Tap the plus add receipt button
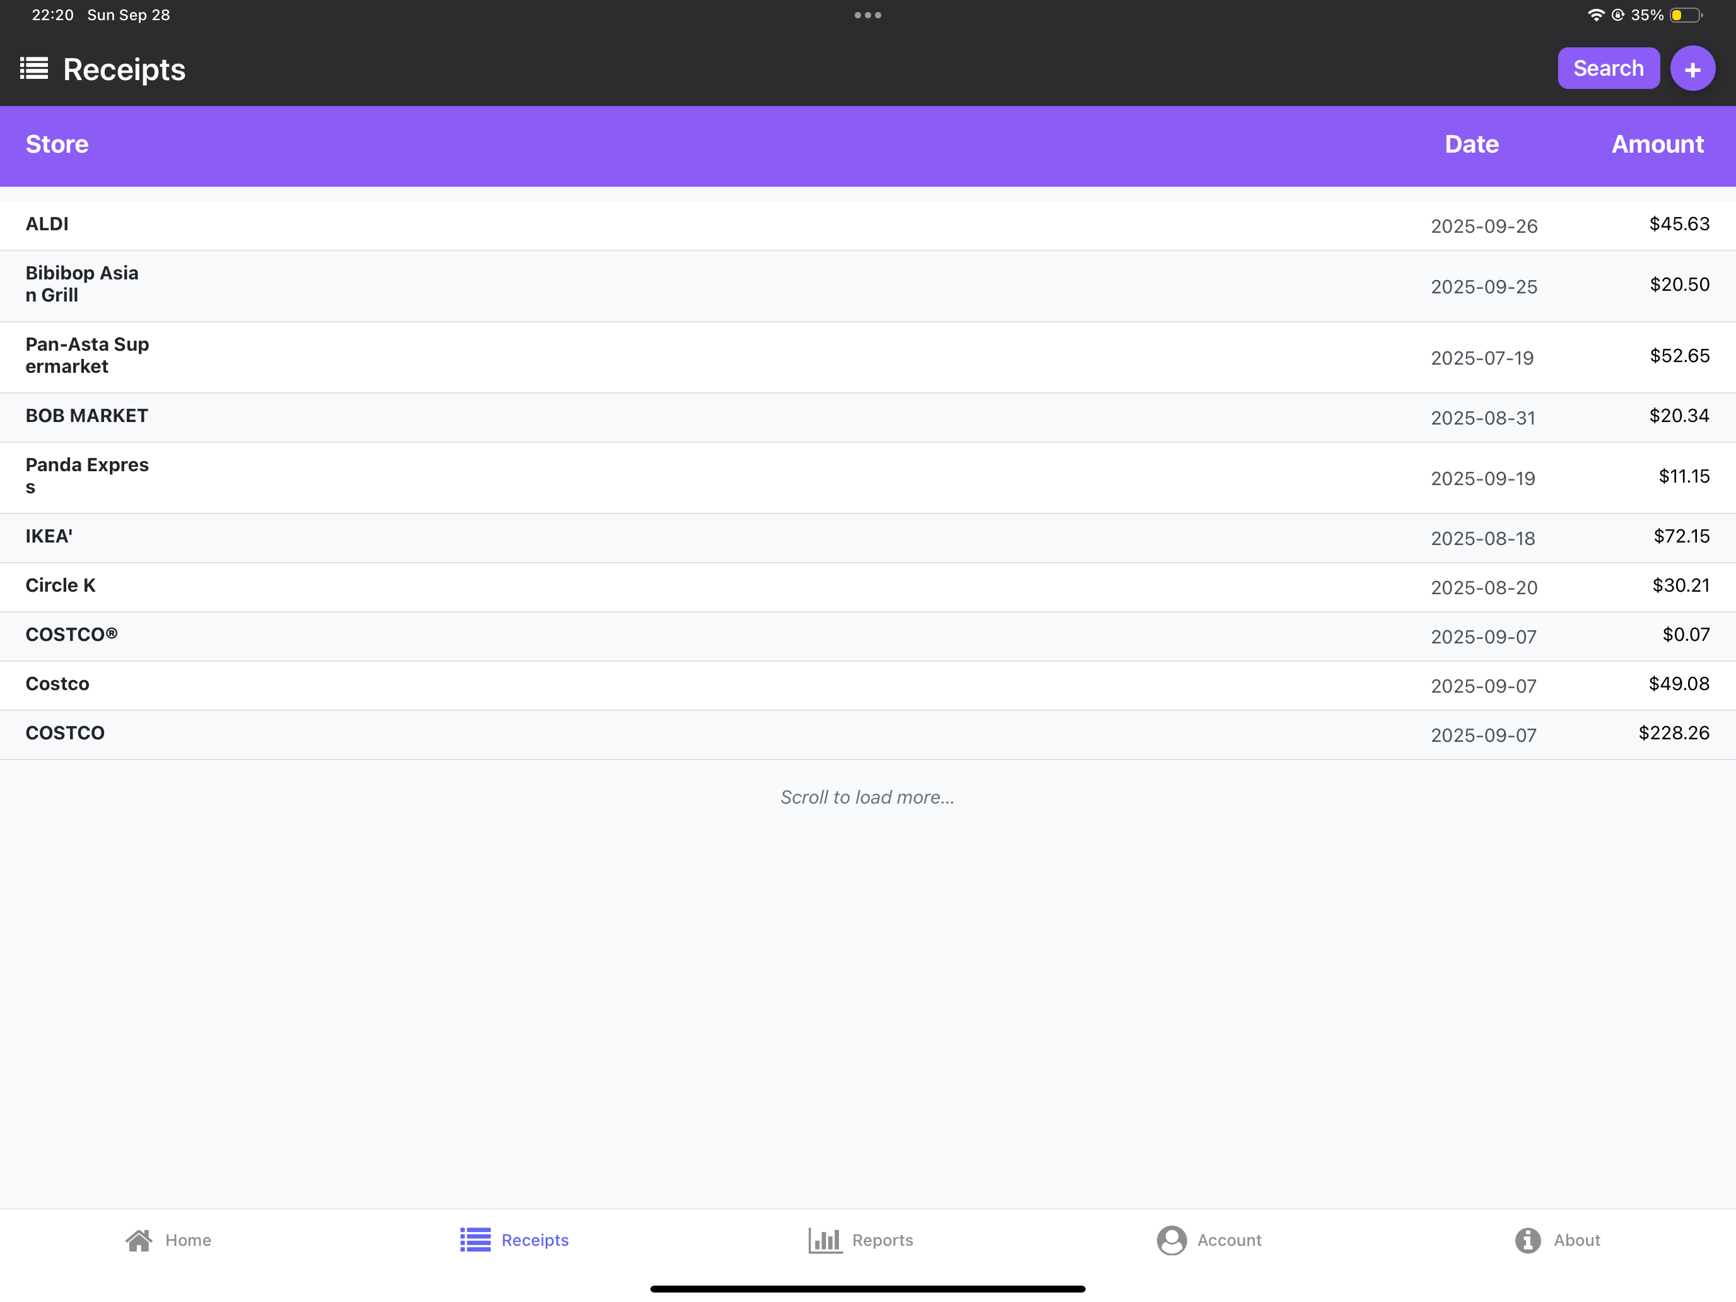 pos(1692,69)
